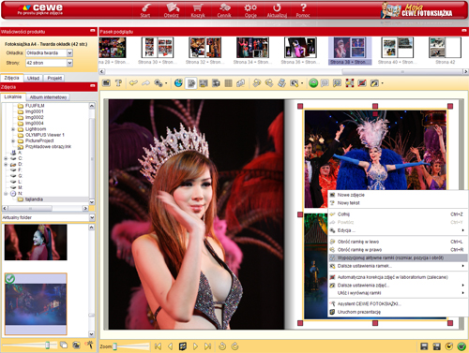Open the Otwórz icon in top bar
Image resolution: width=469 pixels, height=353 pixels.
tap(172, 10)
